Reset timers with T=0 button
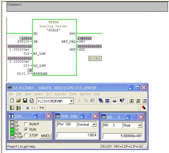The width and height of the screenshot is (169, 153). [42, 108]
